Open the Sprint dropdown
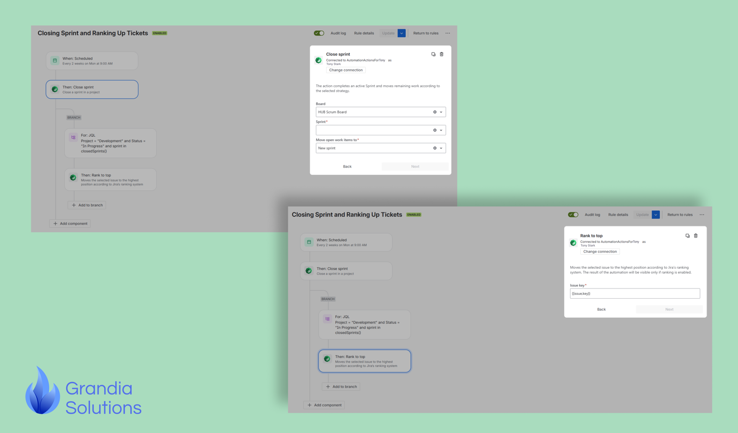738x433 pixels. click(x=440, y=130)
